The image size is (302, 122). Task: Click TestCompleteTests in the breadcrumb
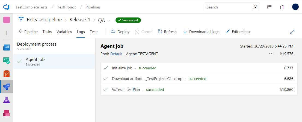pos(31,7)
